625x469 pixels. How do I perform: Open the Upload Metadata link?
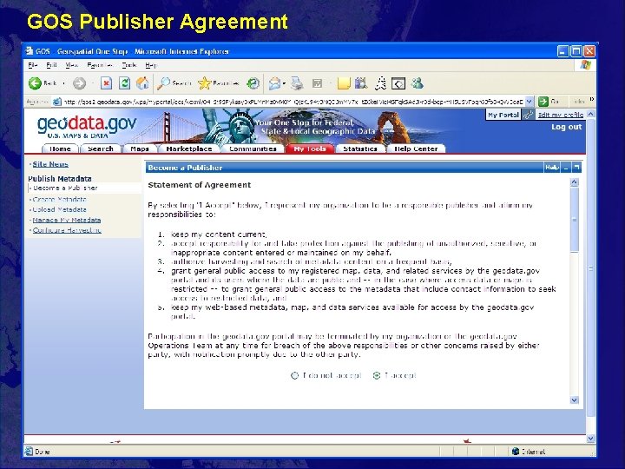tap(59, 209)
